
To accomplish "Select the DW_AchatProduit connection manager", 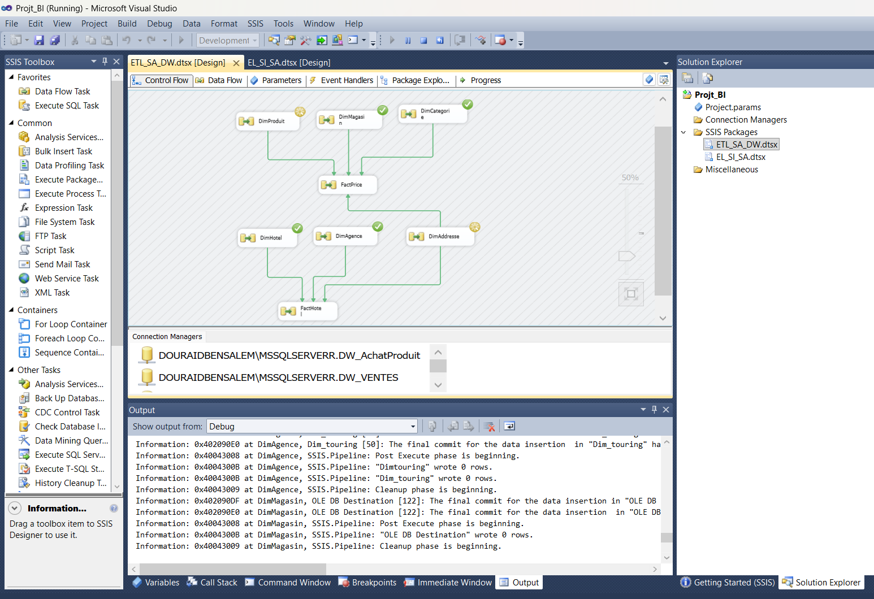I will 280,355.
